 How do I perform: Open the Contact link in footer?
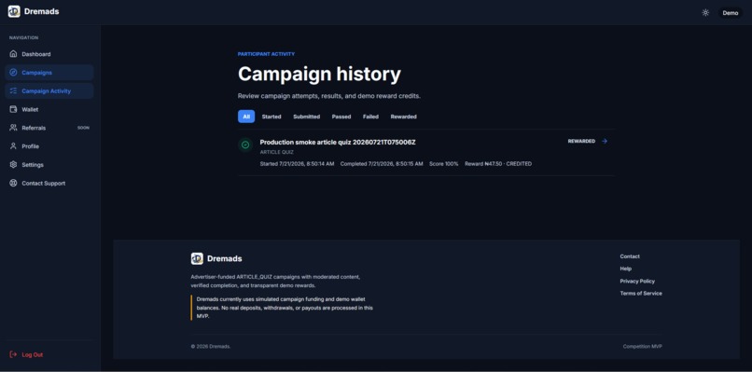pos(630,256)
